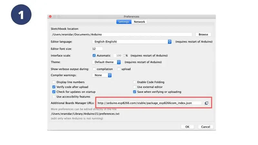The width and height of the screenshot is (258, 145).
Task: Switch to the Network tab
Action: (139, 22)
